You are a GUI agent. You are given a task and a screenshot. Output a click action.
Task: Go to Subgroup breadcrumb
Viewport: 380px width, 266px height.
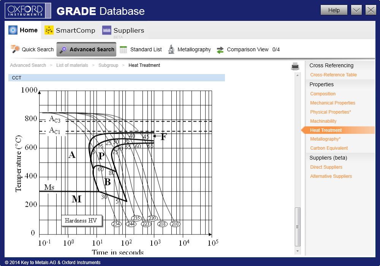pyautogui.click(x=108, y=65)
